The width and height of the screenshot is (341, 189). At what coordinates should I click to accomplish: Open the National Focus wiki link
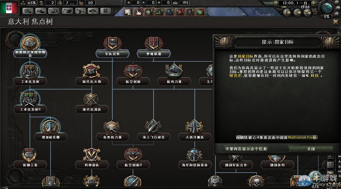pos(303,137)
